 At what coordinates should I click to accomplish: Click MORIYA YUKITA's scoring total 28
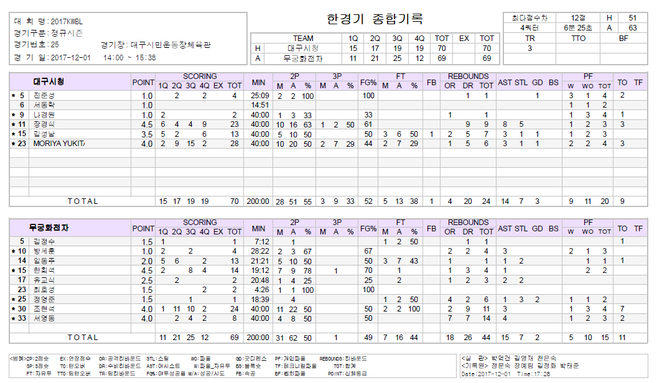pos(235,144)
